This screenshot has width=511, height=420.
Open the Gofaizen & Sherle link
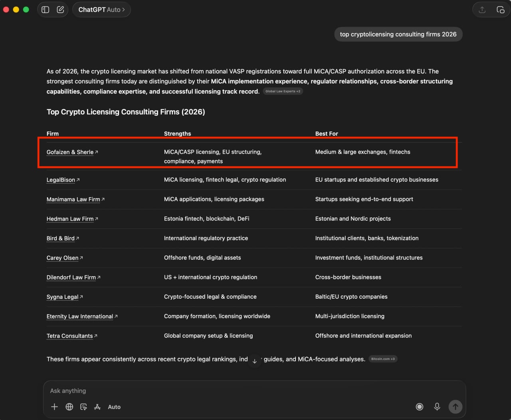[72, 152]
